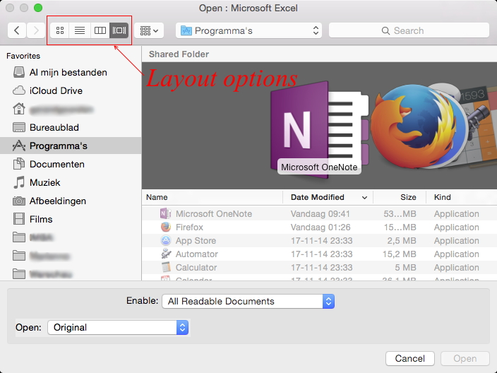The image size is (497, 373).
Task: Click the Muziek note icon
Action: pyautogui.click(x=19, y=182)
